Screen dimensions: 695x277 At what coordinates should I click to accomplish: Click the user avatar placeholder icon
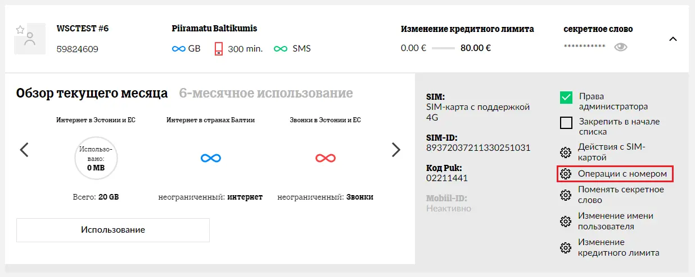[x=30, y=39]
